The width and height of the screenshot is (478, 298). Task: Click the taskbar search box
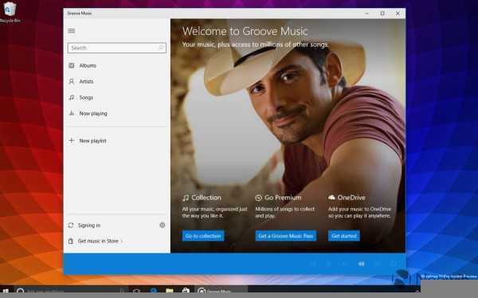point(72,290)
